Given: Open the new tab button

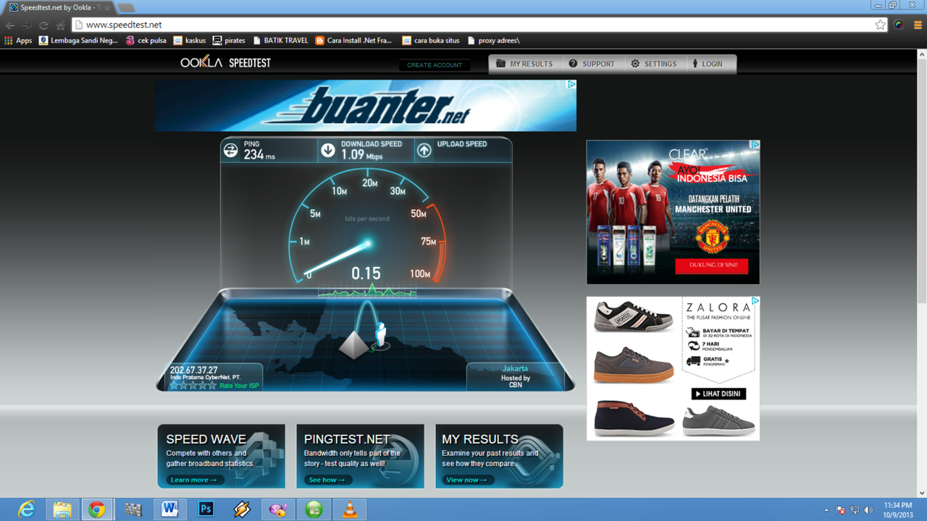Looking at the screenshot, I should click(126, 7).
